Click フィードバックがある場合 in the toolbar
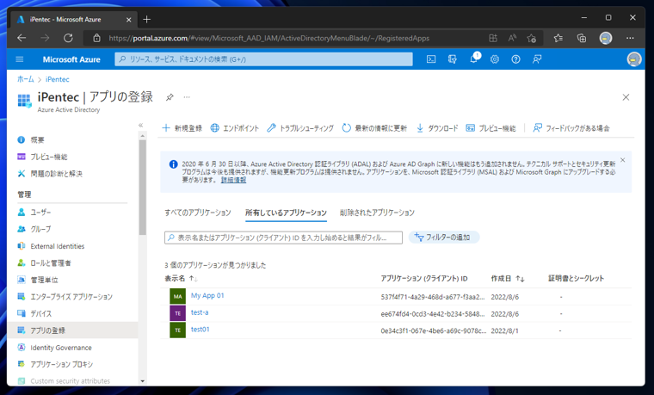Image resolution: width=654 pixels, height=395 pixels. tap(571, 128)
